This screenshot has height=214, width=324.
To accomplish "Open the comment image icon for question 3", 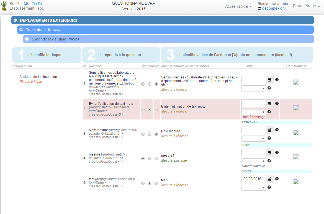I will (296, 132).
